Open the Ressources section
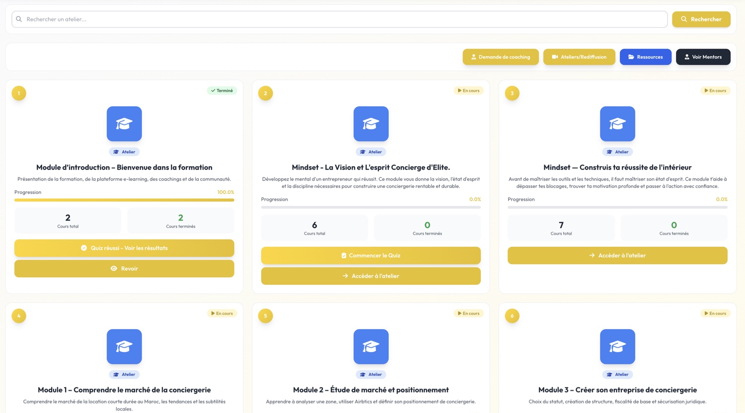 point(646,57)
